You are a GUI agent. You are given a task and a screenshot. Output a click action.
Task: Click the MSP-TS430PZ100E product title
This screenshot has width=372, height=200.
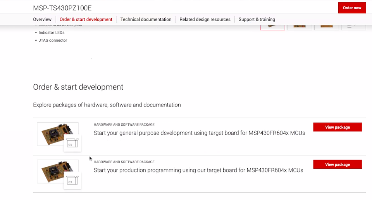click(x=62, y=8)
